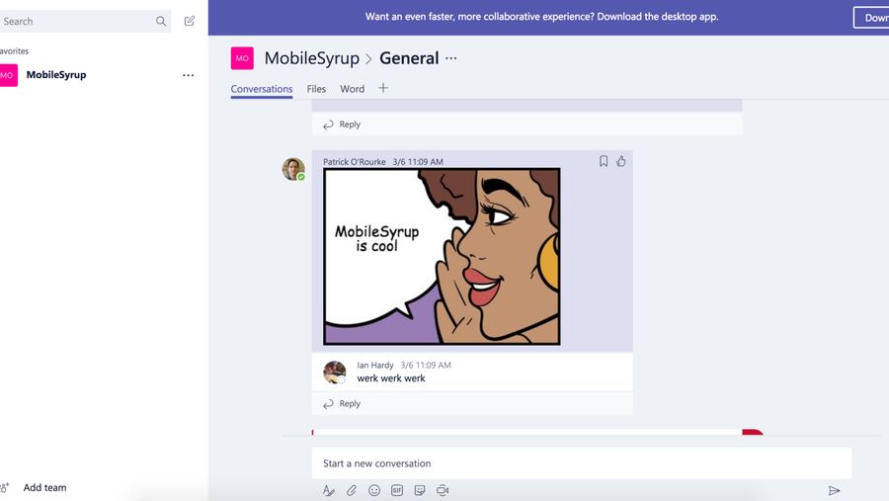Image resolution: width=889 pixels, height=501 pixels.
Task: Click the Add team link
Action: pyautogui.click(x=44, y=487)
